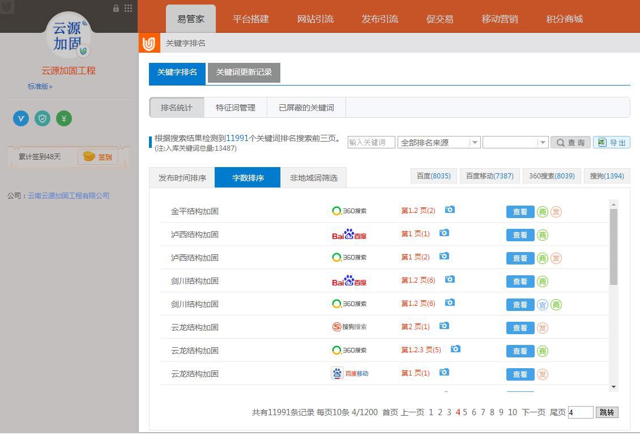
Task: Click the orange 发 icon in 金平结构加固 row
Action: coord(556,212)
